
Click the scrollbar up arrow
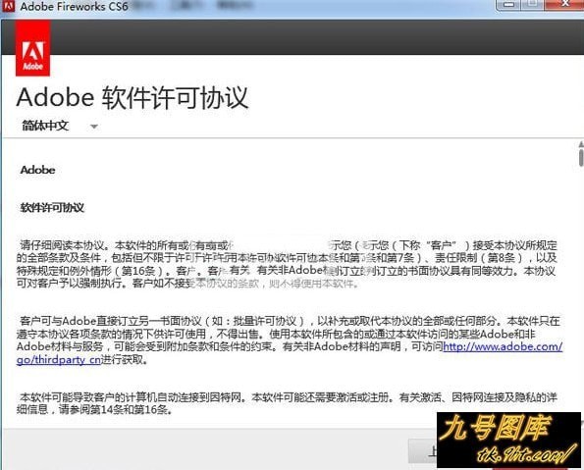[581, 144]
